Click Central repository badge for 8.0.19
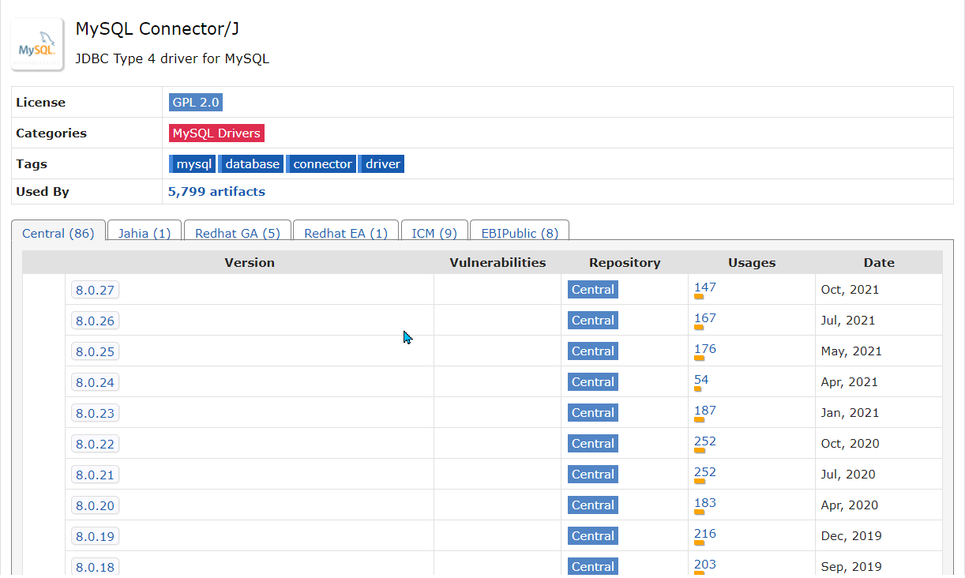This screenshot has height=578, width=965. click(x=593, y=536)
